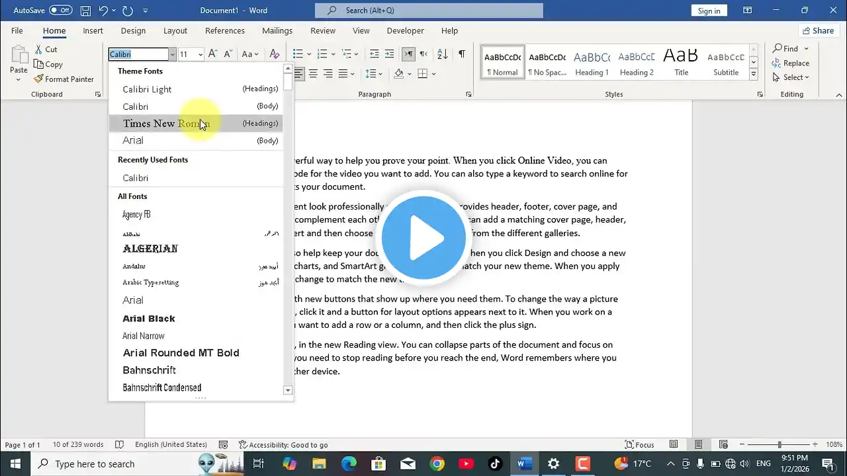Toggle Left-to-Right text direction button
The image size is (847, 476).
coord(408,54)
